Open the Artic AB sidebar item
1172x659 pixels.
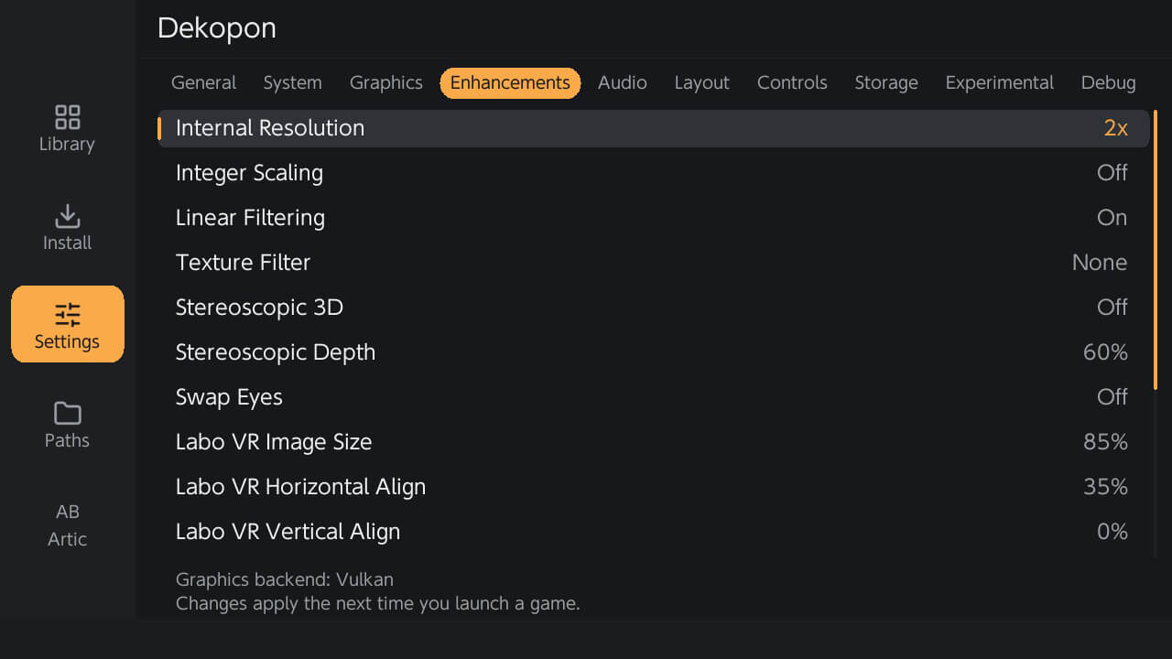(67, 524)
